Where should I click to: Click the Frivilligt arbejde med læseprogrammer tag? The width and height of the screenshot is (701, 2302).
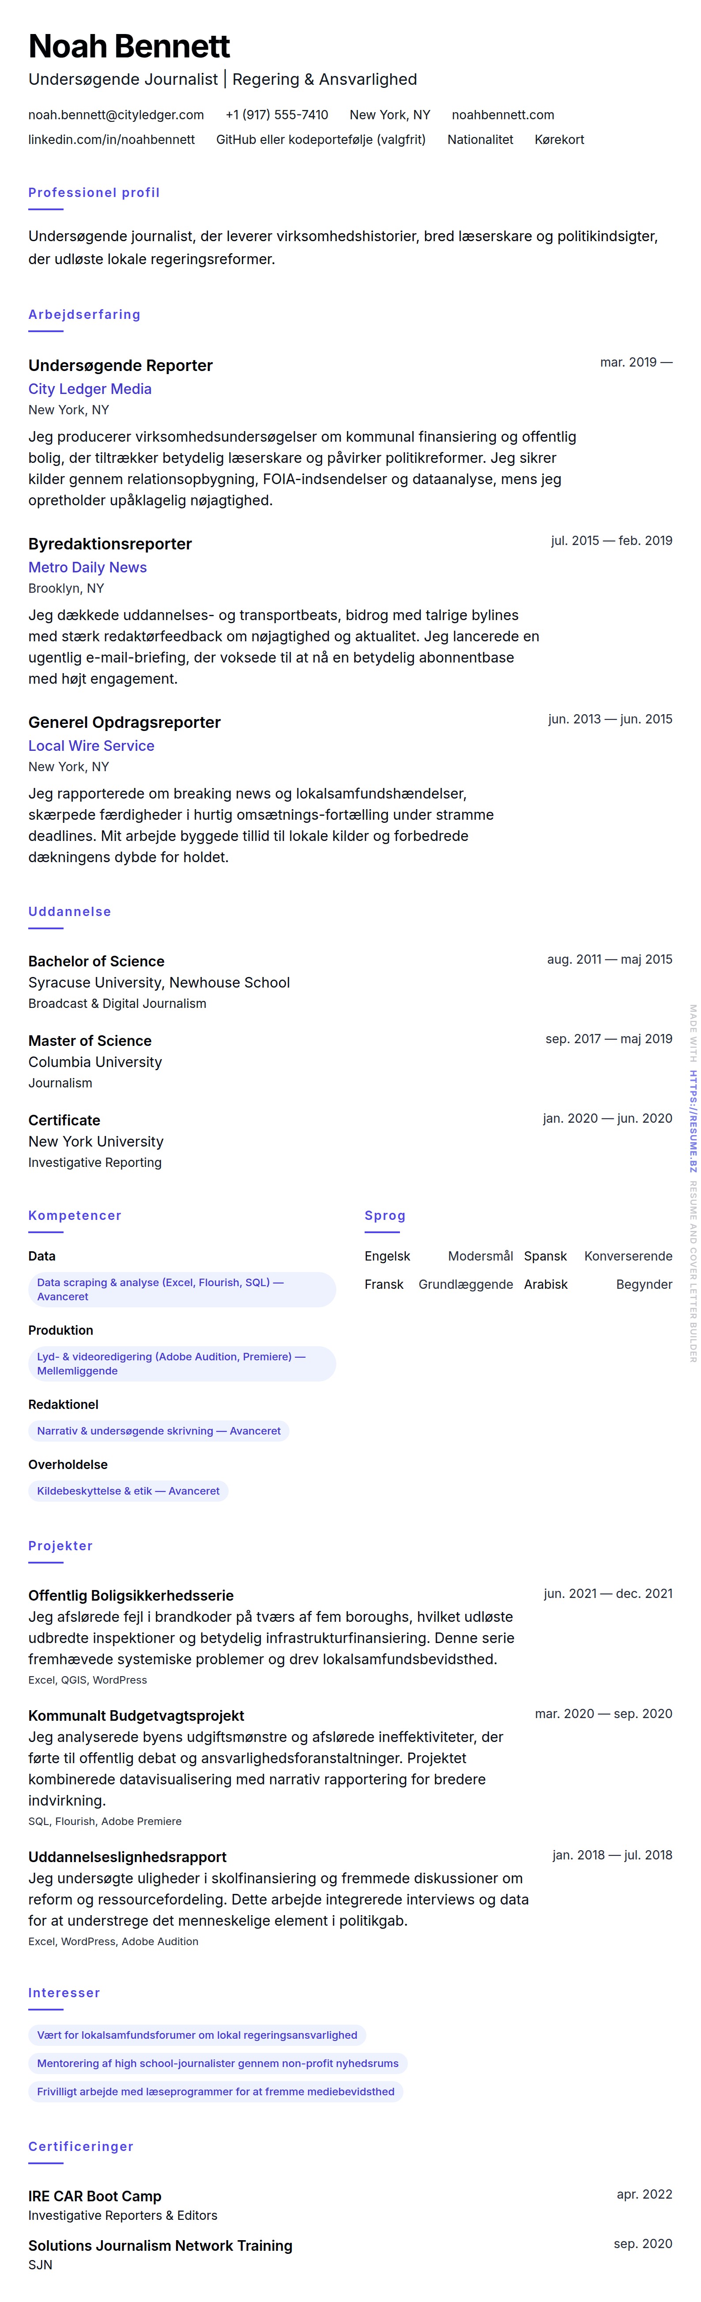(215, 2091)
